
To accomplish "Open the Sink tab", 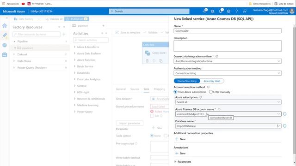I will coord(146,89).
